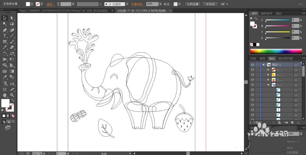Click the cyan C slider track
This screenshot has height=155, width=306.
(x=278, y=20)
